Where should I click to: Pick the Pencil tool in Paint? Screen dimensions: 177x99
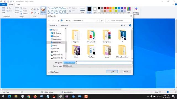[x=32, y=9]
